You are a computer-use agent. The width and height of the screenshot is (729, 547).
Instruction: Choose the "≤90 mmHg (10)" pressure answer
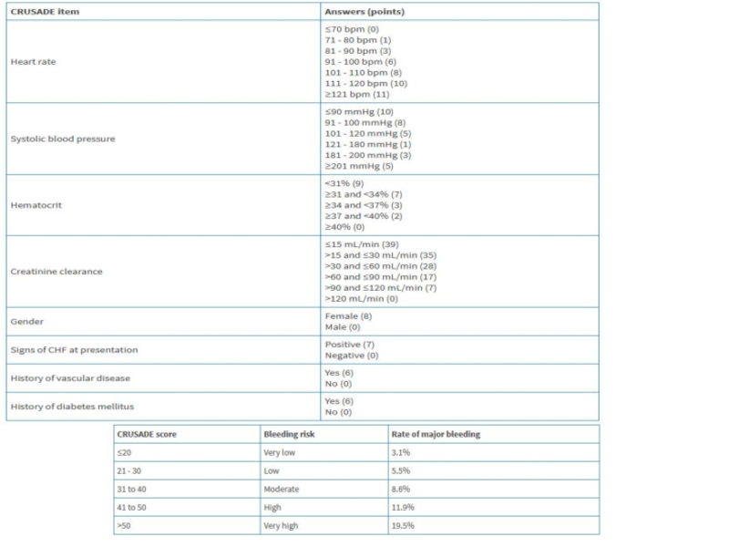(x=359, y=112)
